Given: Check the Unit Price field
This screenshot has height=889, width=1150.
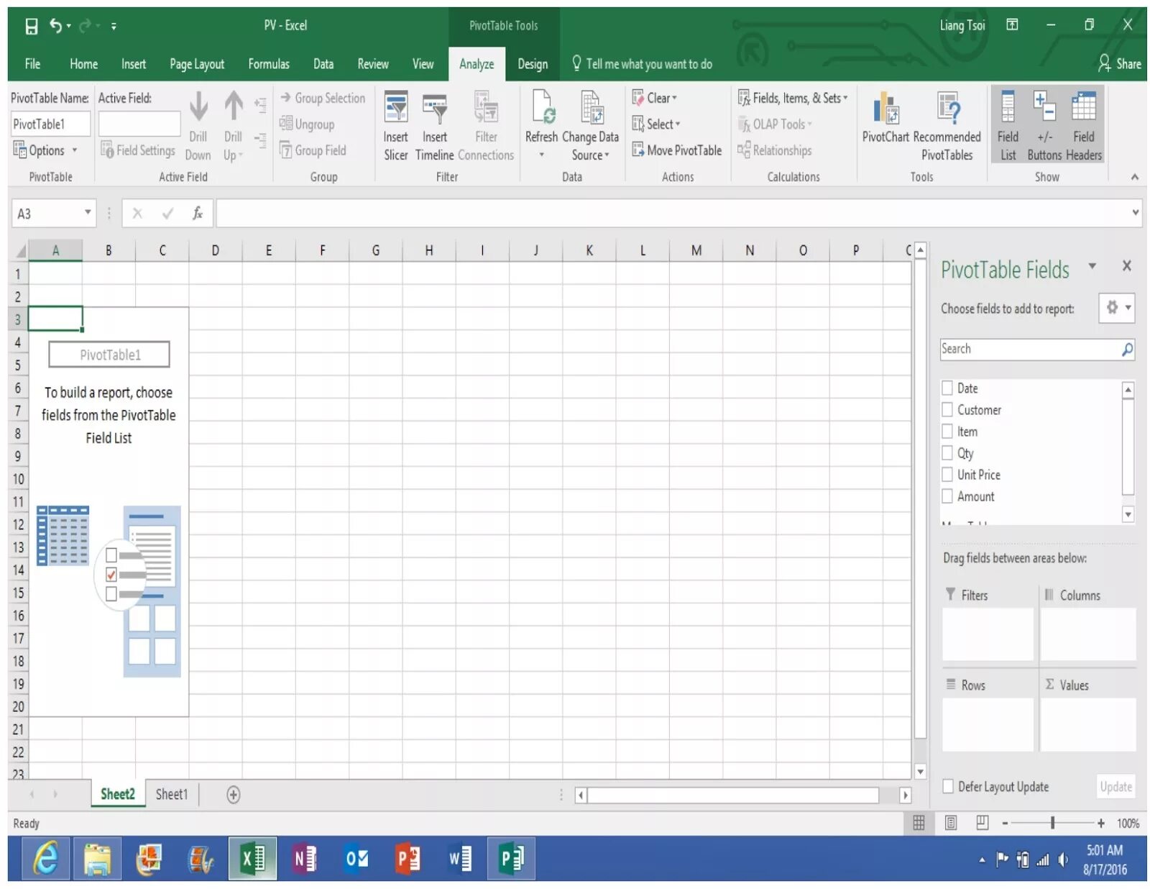Looking at the screenshot, I should click(x=947, y=475).
